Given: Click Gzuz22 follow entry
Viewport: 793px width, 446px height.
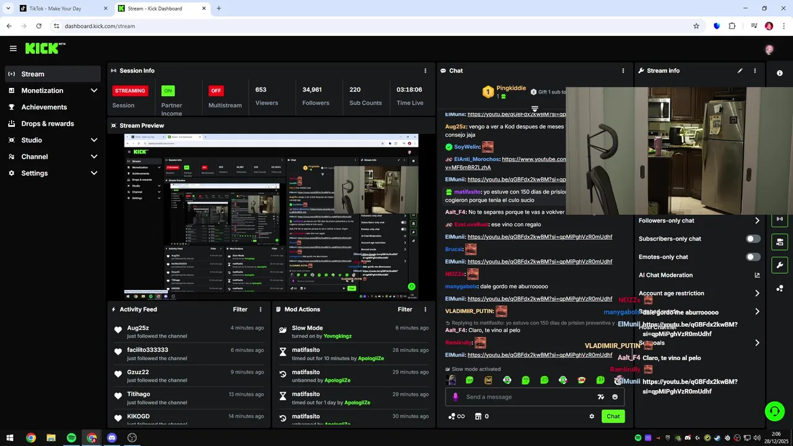Looking at the screenshot, I should tap(189, 376).
